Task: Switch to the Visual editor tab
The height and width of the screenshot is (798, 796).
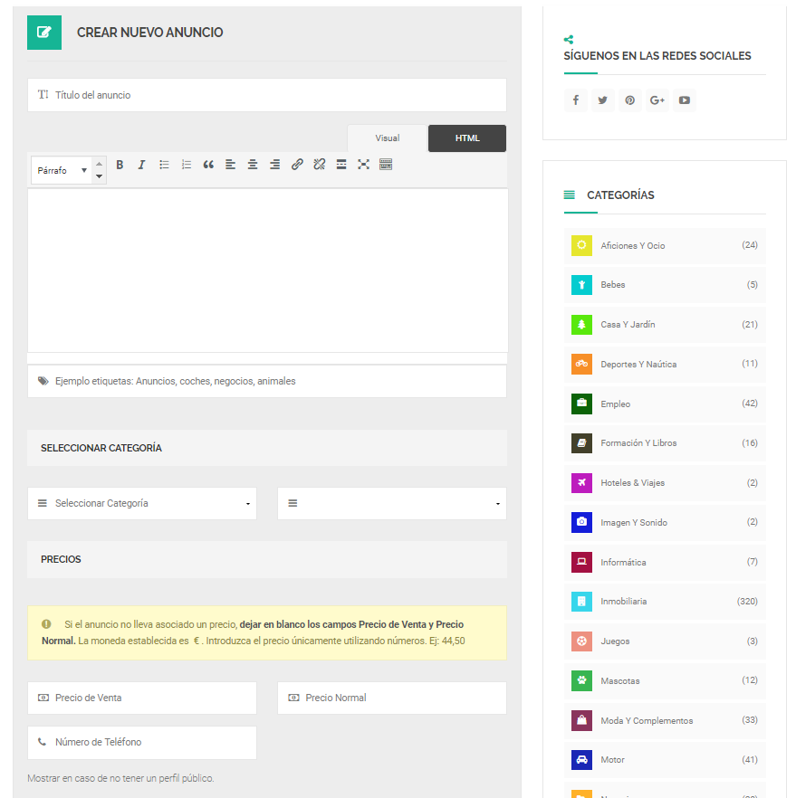Action: point(388,138)
